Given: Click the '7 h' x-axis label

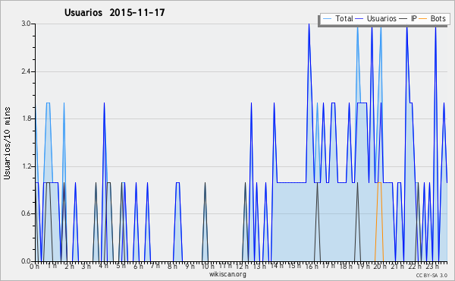Looking at the screenshot, I should [155, 265].
